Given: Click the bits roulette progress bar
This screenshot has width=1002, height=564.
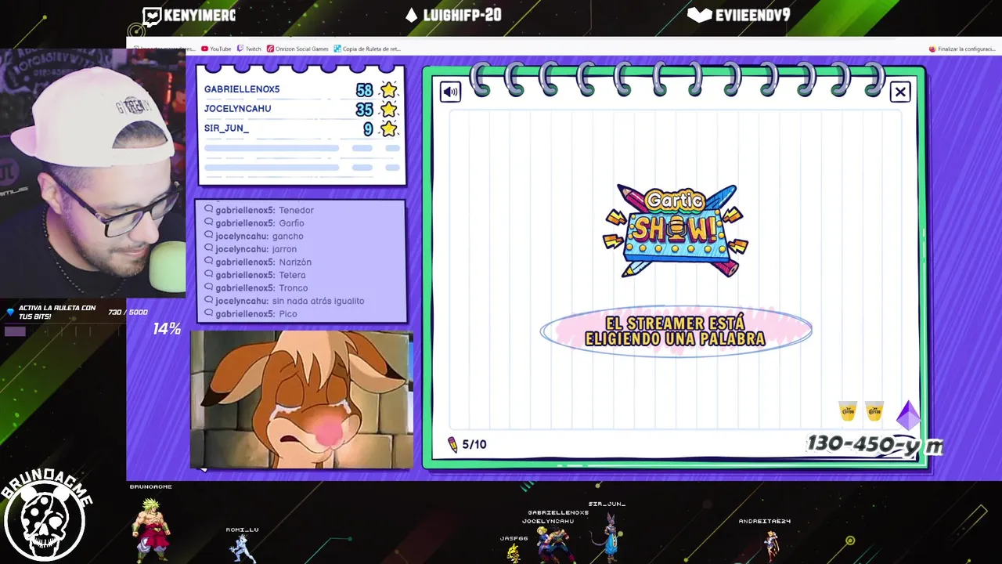Looking at the screenshot, I should tap(63, 331).
